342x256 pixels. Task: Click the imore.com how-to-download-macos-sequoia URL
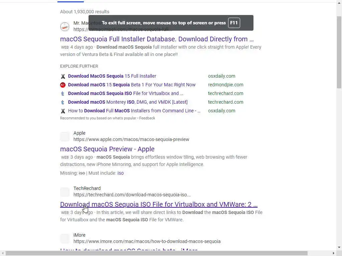147,241
